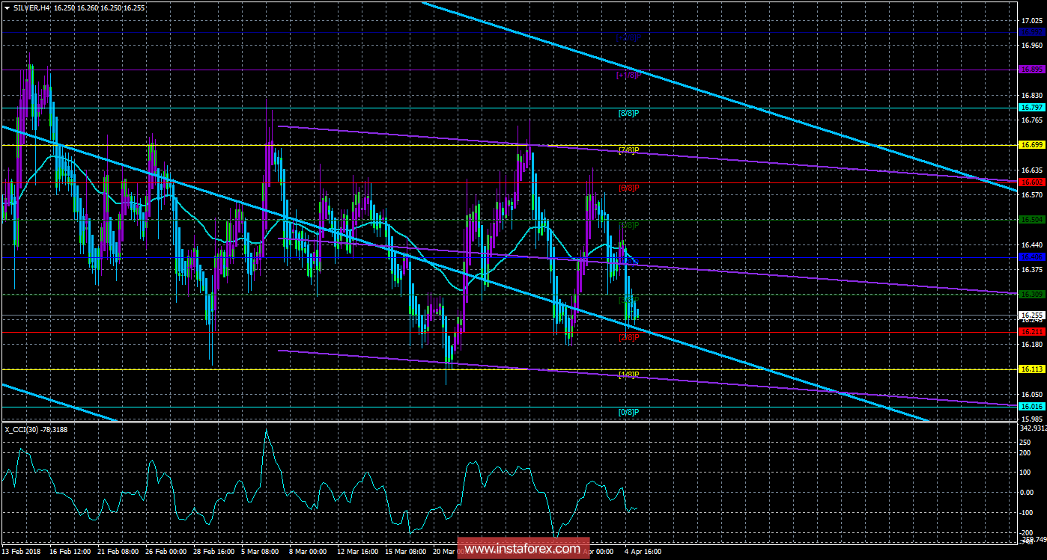
Task: Click the cyan 16.797 price tag
Action: click(x=1031, y=108)
